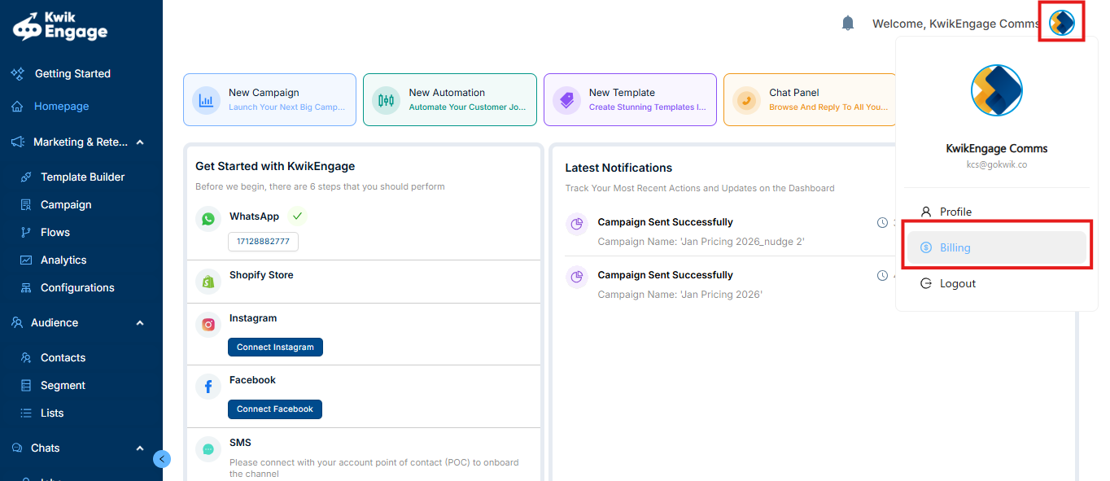Click 'Get Started with KwikEngage' heading
This screenshot has height=481, width=1110.
point(275,166)
